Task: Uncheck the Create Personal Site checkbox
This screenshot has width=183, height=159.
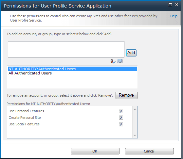Action: coord(121,118)
